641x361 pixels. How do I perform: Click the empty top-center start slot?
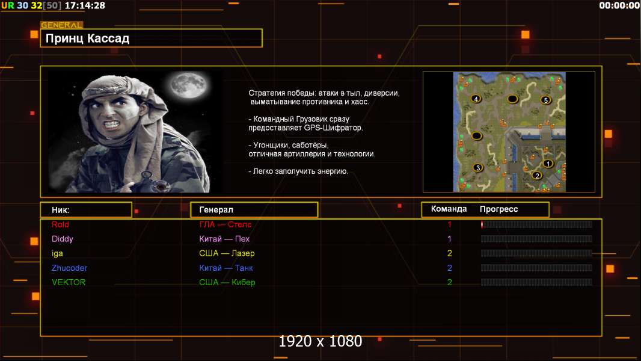pyautogui.click(x=512, y=99)
